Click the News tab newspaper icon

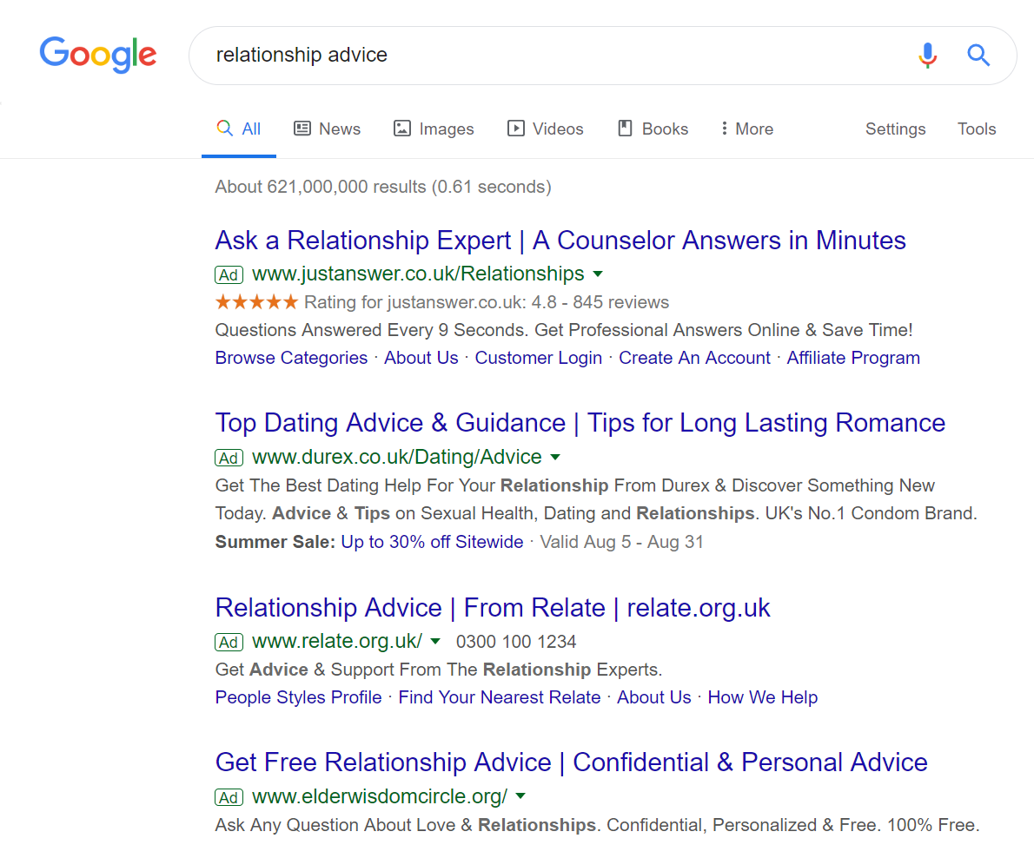tap(302, 129)
